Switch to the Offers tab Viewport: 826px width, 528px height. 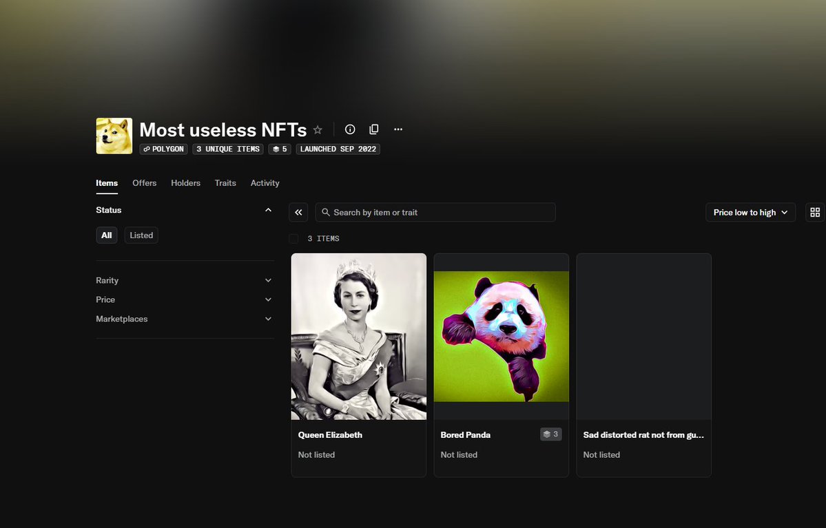pyautogui.click(x=145, y=183)
